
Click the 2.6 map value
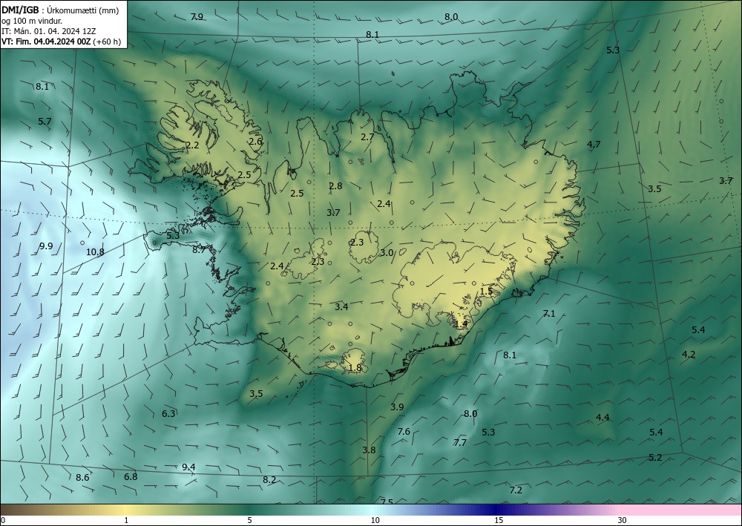click(x=255, y=142)
